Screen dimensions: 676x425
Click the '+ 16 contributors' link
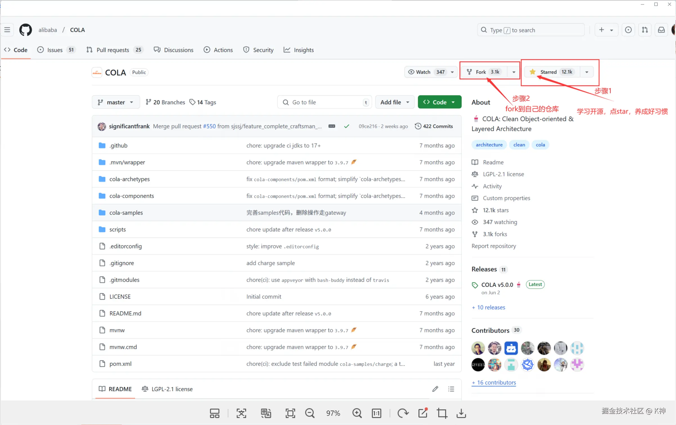click(494, 382)
